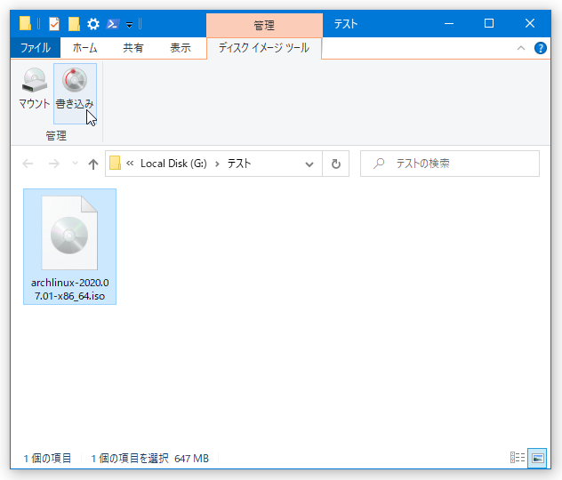This screenshot has height=480, width=562.
Task: Click the Properties checkmark icon in quick access toolbar
Action: click(54, 24)
